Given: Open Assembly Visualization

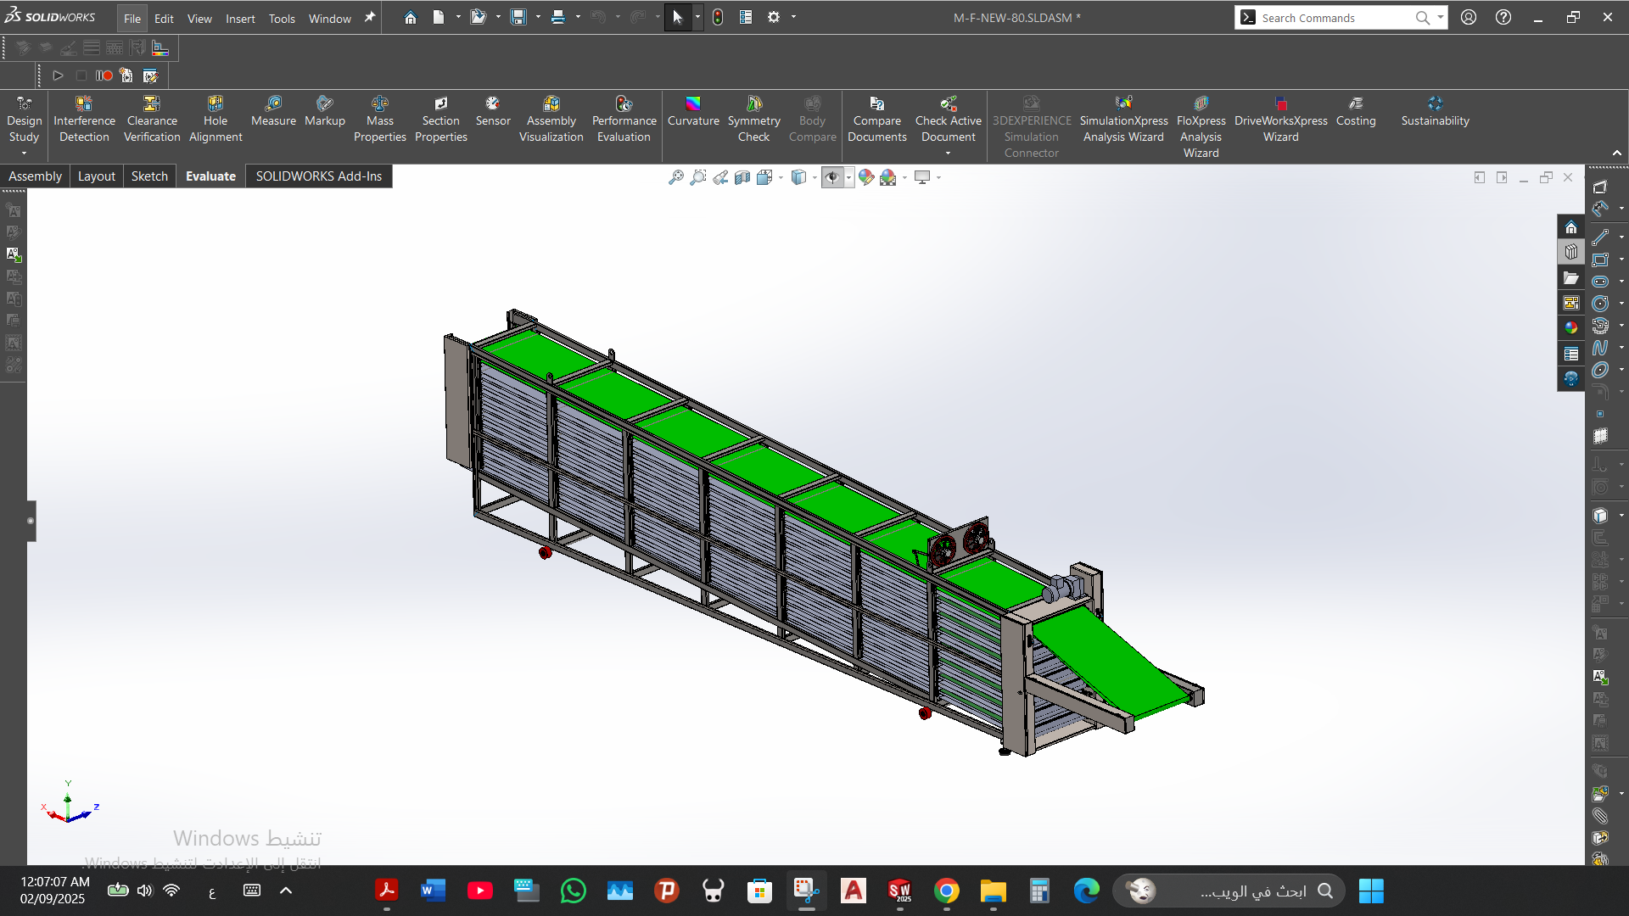Looking at the screenshot, I should (551, 120).
